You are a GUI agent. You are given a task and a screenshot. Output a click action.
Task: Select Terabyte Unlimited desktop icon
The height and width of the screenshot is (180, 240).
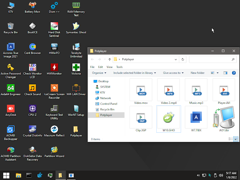point(76,50)
